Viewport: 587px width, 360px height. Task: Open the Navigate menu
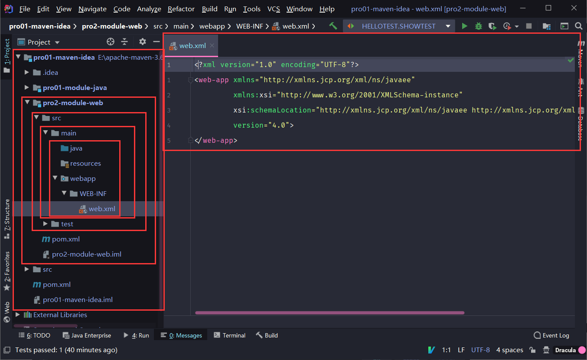point(92,9)
